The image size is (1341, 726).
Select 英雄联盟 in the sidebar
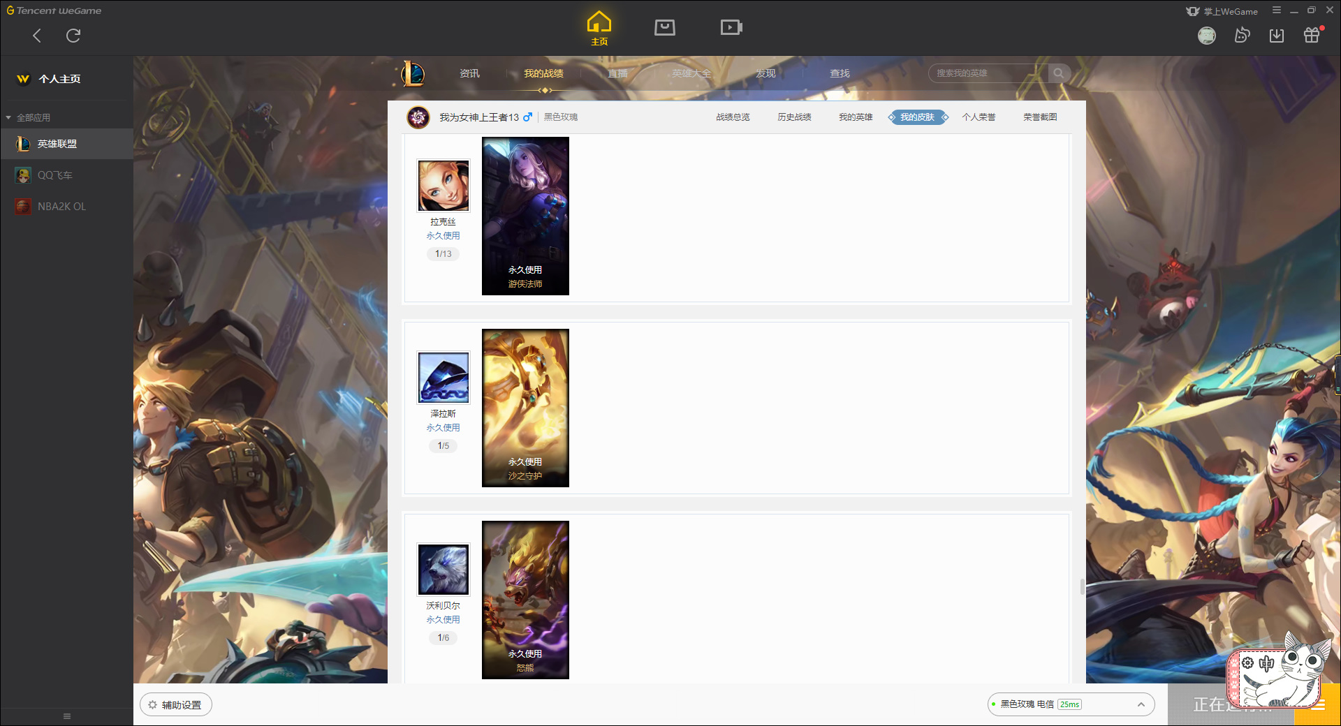pyautogui.click(x=66, y=144)
